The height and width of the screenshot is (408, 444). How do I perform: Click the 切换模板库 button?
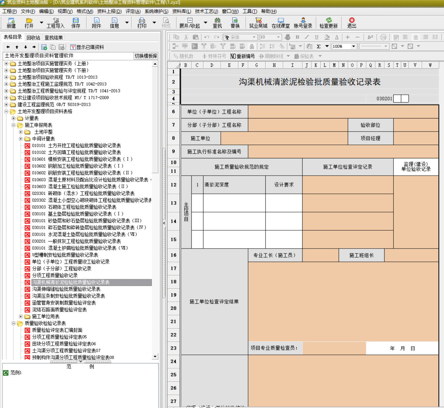(x=146, y=56)
